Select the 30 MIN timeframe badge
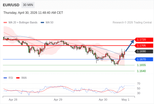The height and width of the screenshot is (104, 154). [x=28, y=5]
